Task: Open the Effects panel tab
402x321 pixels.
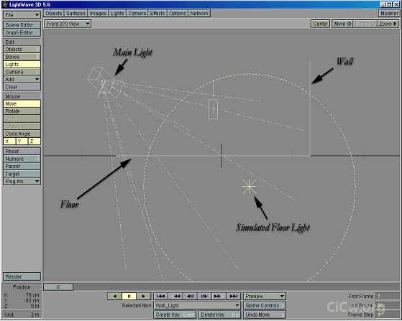Action: 157,14
